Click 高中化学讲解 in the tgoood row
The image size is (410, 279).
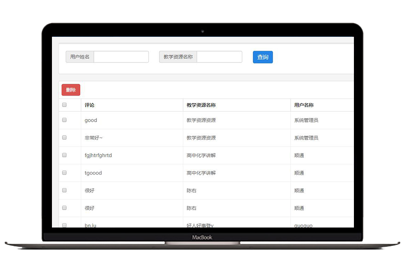click(201, 173)
